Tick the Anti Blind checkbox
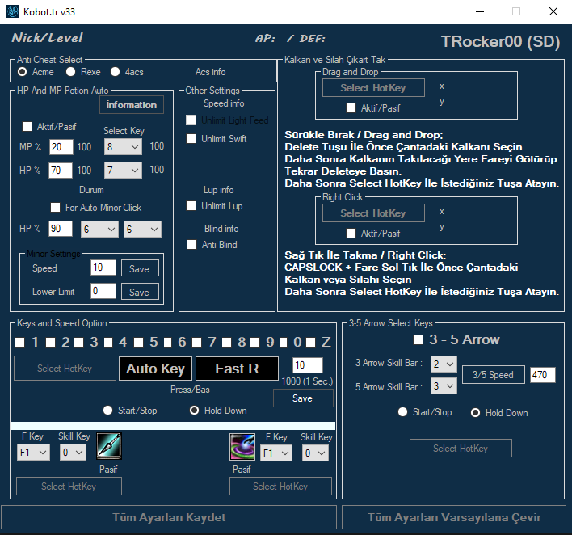This screenshot has width=572, height=535. pos(191,244)
